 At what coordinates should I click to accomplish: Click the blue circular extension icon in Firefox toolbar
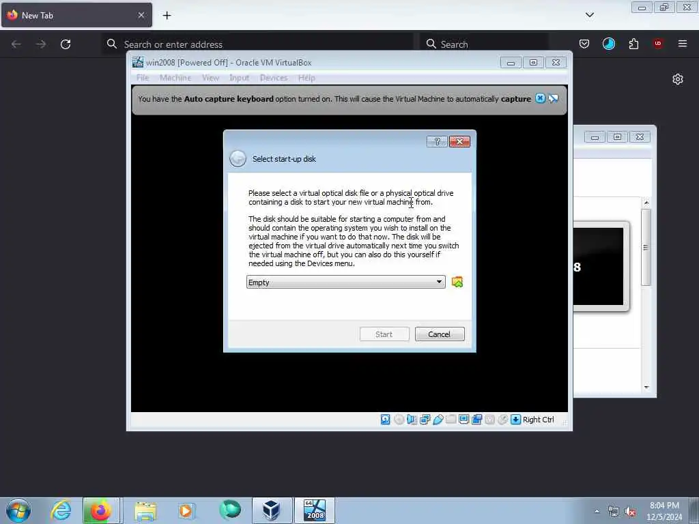tap(608, 44)
